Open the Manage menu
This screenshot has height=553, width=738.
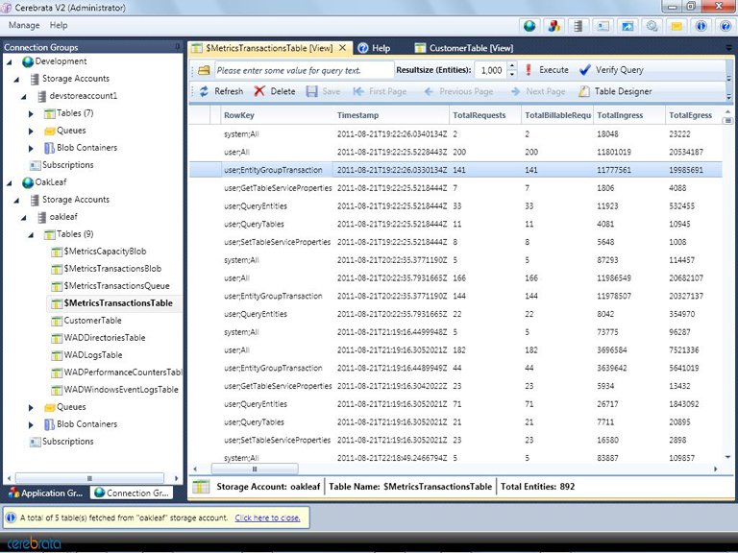pos(24,25)
